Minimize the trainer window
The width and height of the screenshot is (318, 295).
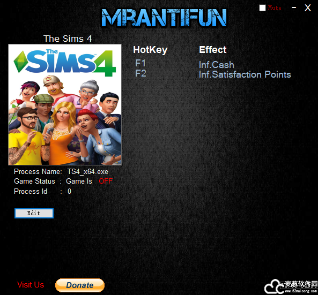294,7
